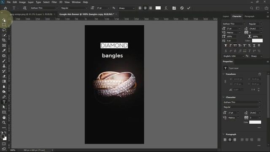
Task: Cancel current text edits
Action: pyautogui.click(x=182, y=8)
